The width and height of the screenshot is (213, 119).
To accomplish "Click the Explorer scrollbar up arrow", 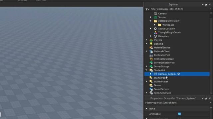I will click(x=211, y=13).
